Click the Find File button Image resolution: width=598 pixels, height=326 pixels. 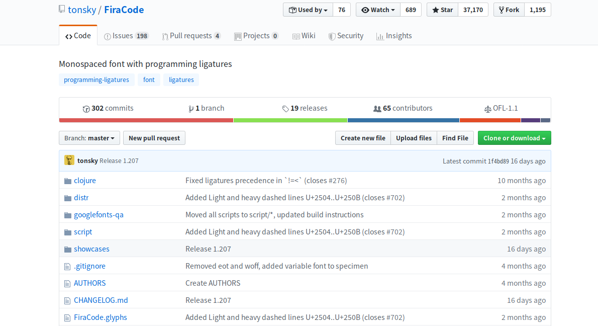pyautogui.click(x=455, y=138)
